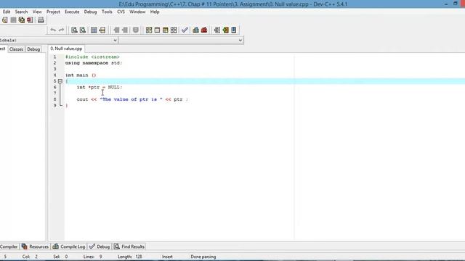Open the Debug bottom panel tab
Viewport: 465px width, 261px height.
click(x=100, y=246)
